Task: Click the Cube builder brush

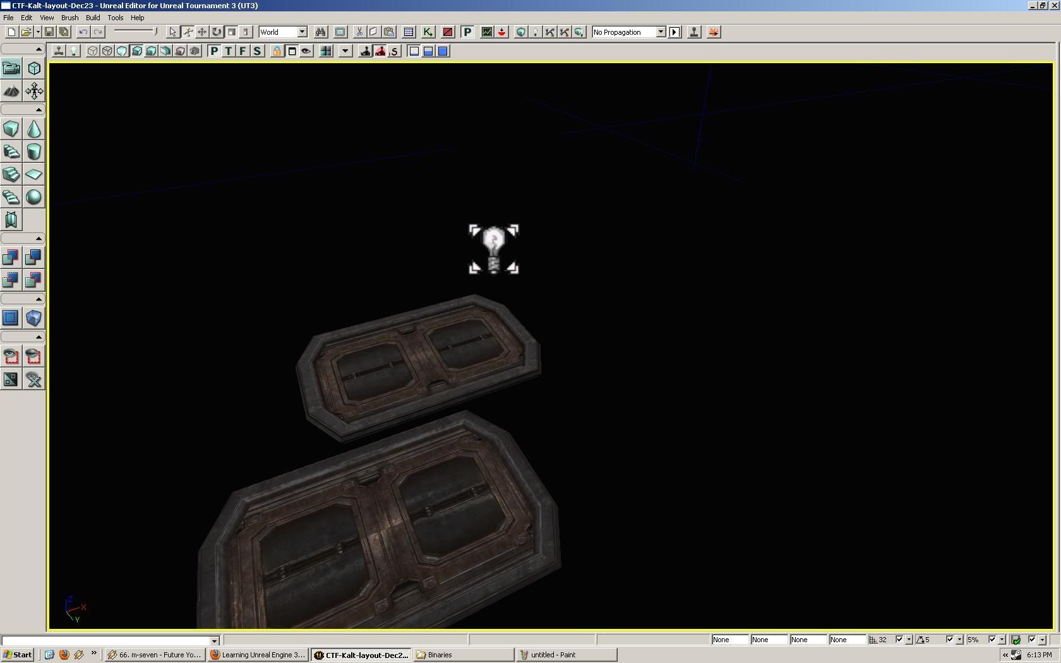Action: [11, 129]
